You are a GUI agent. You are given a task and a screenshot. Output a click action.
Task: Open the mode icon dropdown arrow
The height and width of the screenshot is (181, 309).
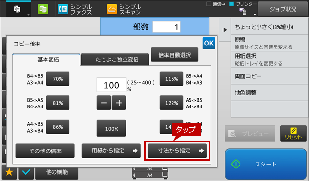(28, 15)
